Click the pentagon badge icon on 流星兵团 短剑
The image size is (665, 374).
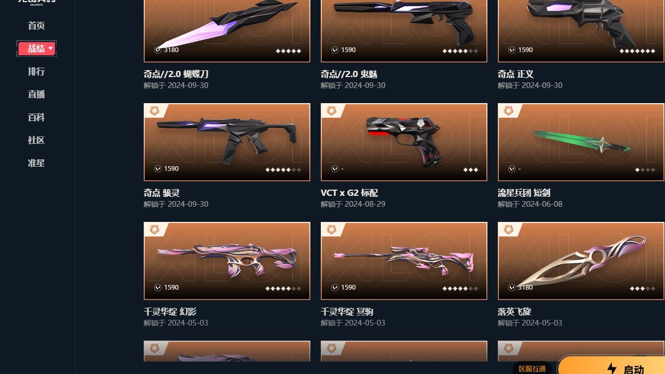click(x=509, y=111)
